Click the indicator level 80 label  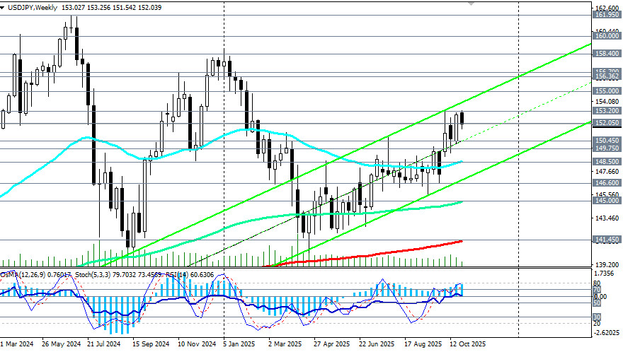click(x=597, y=283)
